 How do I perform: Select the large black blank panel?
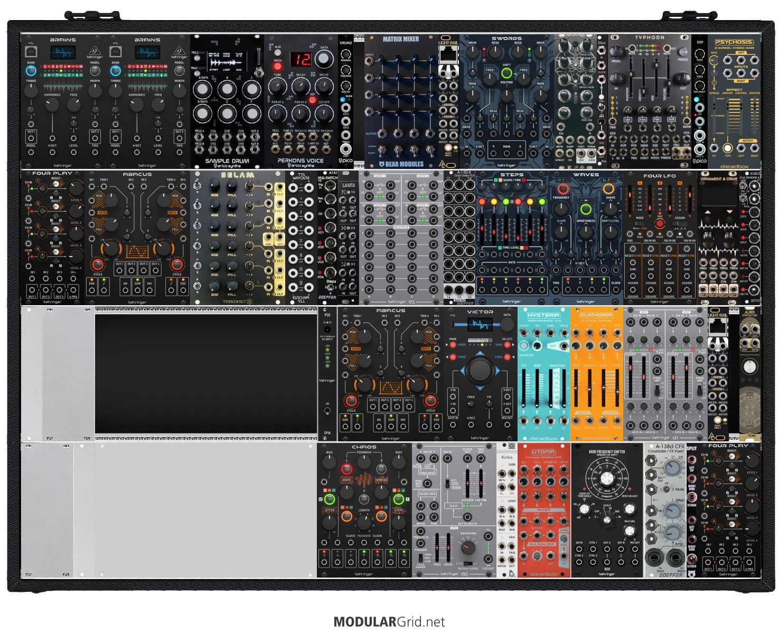[x=206, y=374]
